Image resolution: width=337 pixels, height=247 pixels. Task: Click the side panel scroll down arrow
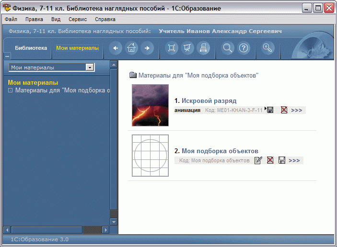coord(114,222)
